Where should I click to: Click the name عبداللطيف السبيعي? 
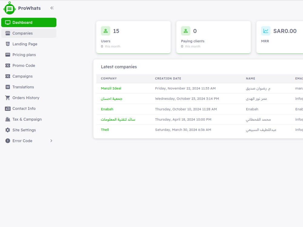click(261, 130)
